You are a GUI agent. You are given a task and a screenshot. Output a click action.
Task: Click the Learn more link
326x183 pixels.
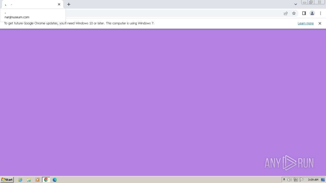(x=306, y=23)
